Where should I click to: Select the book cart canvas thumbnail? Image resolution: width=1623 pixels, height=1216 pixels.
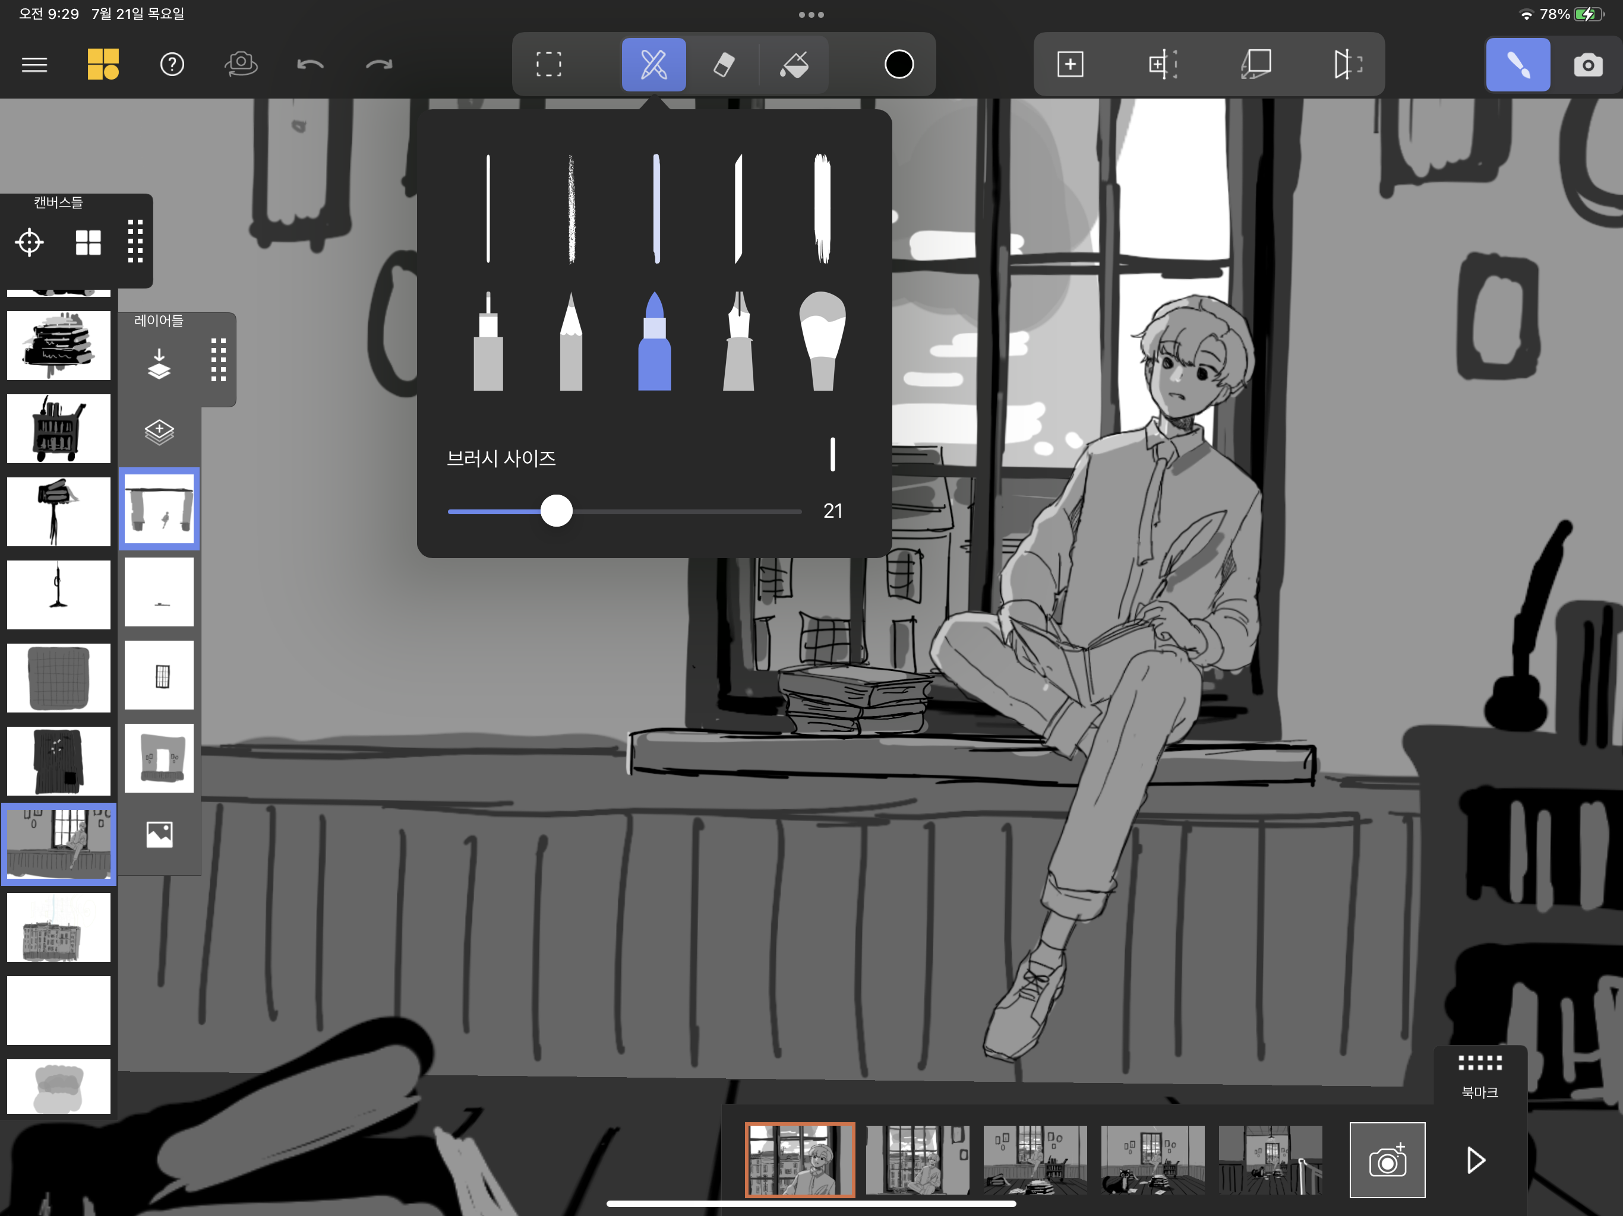click(59, 428)
